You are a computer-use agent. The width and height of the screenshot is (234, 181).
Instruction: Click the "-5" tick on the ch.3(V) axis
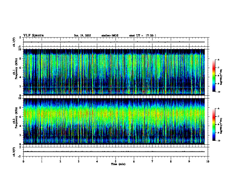(20, 156)
